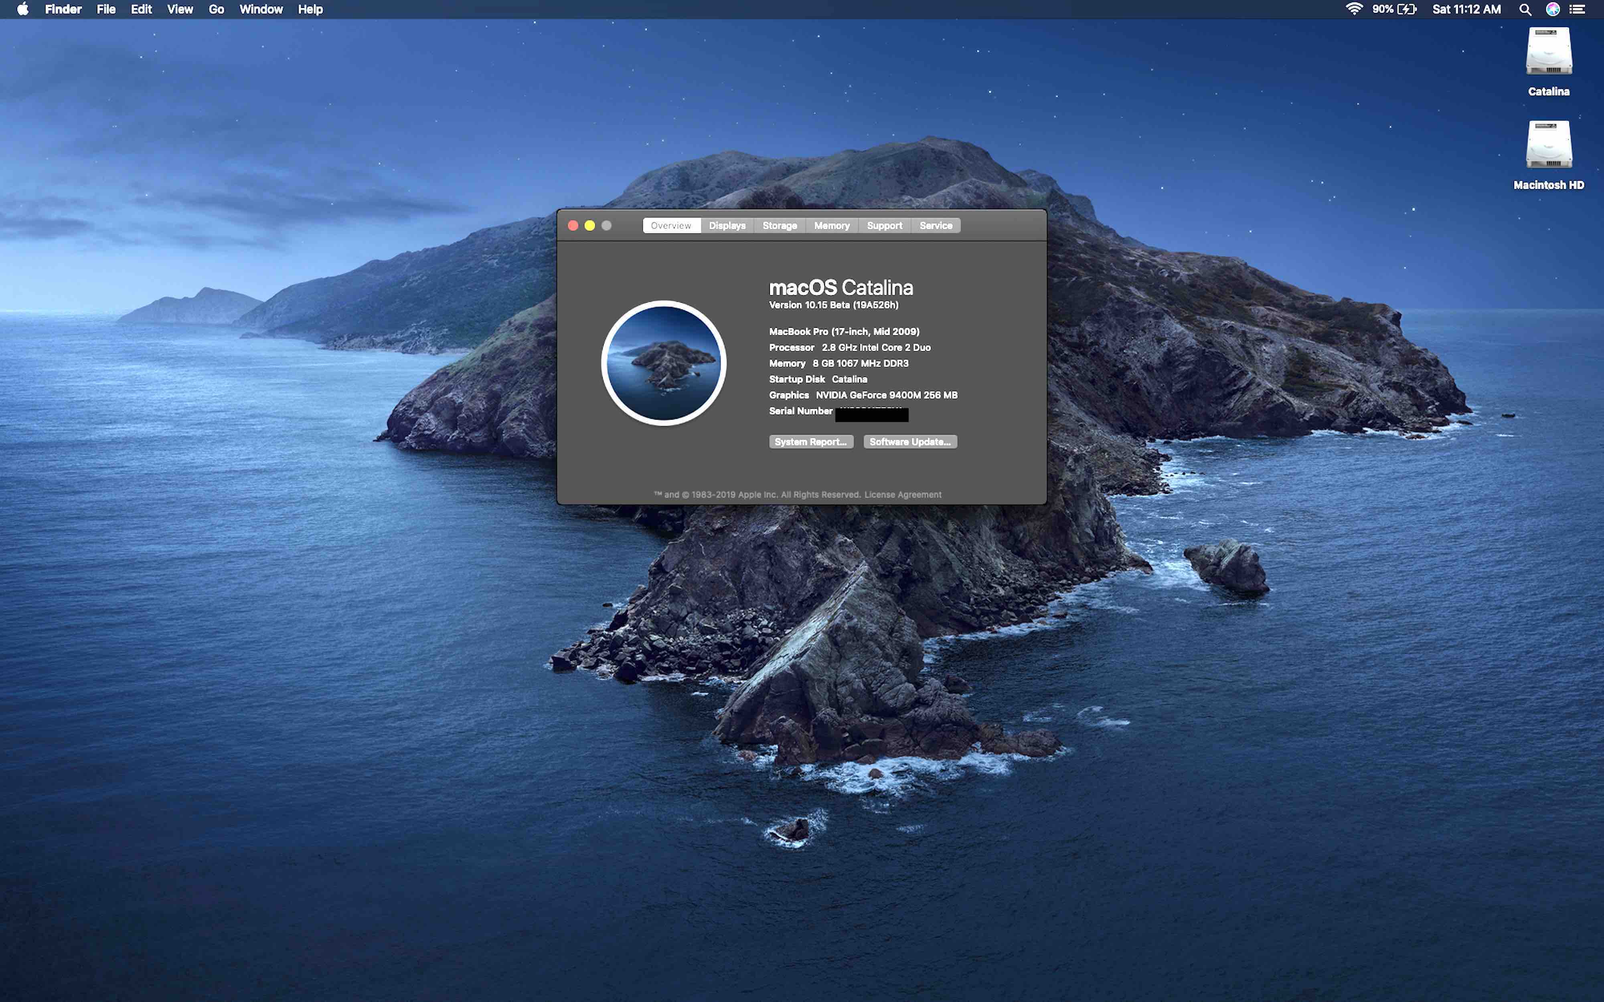The height and width of the screenshot is (1002, 1604).
Task: Switch to the Storage tab
Action: (x=780, y=225)
